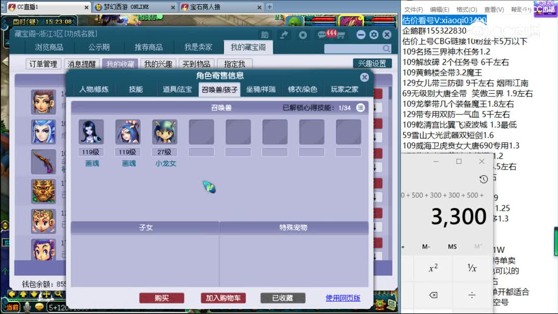Viewport: 558px width, 314px height.
Task: Click the 助 help icon
Action: (265, 34)
